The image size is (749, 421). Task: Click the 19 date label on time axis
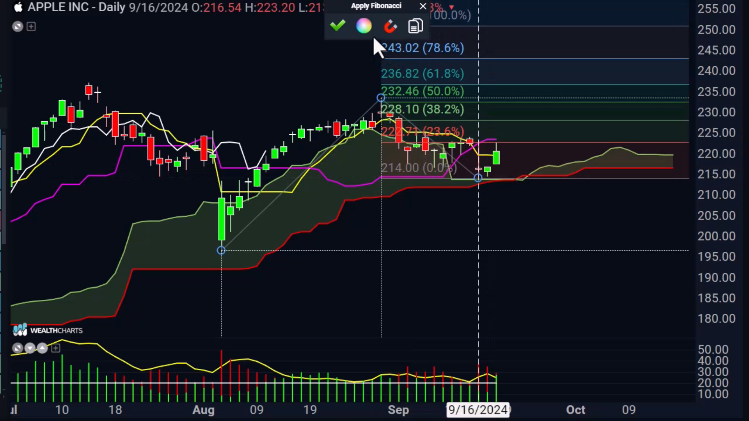(x=310, y=410)
